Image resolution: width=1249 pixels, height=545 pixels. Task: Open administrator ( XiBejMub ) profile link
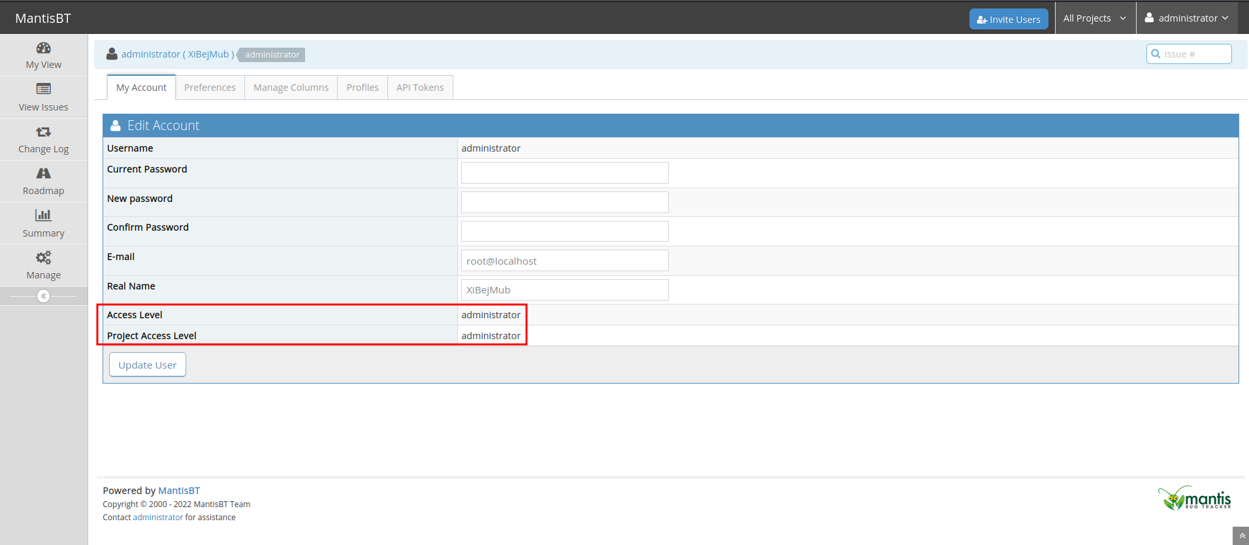[x=178, y=54]
